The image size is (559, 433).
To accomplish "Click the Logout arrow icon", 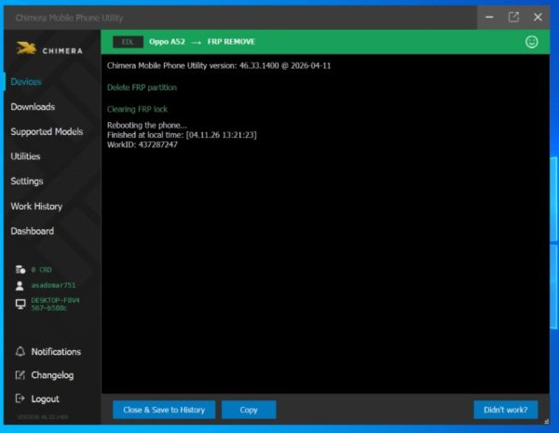I will pyautogui.click(x=20, y=399).
